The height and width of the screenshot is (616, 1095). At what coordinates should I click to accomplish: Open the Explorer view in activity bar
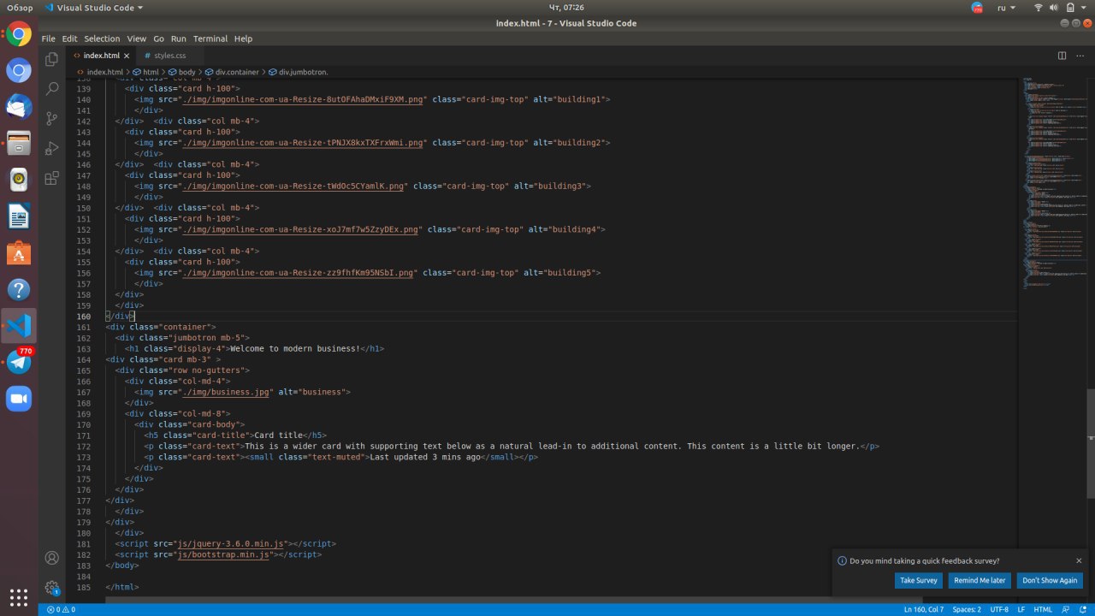[x=51, y=59]
